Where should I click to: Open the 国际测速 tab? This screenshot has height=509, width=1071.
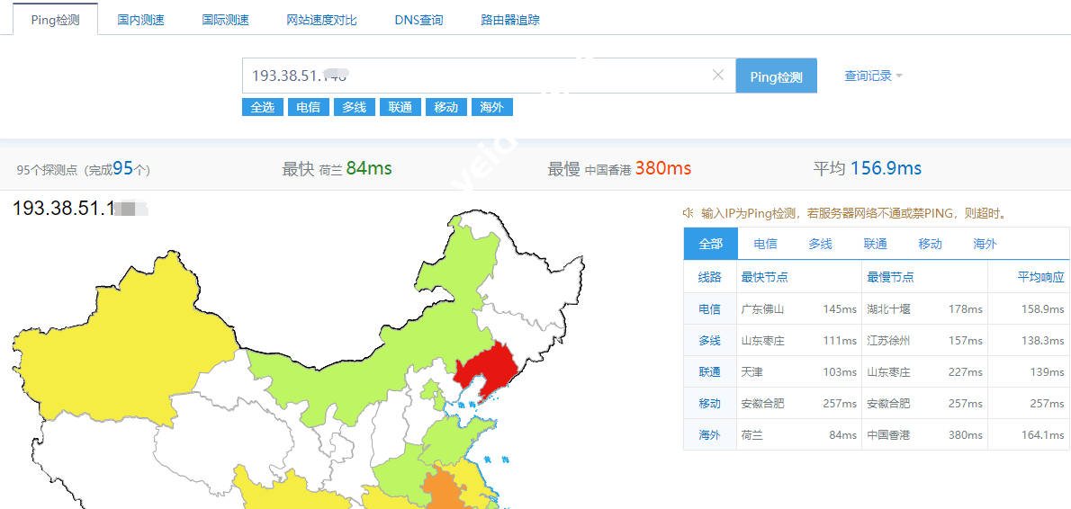pyautogui.click(x=225, y=20)
